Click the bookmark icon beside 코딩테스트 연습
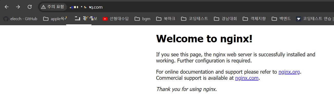 click(x=299, y=19)
